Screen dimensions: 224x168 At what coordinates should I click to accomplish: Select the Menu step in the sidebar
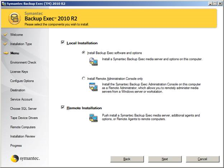tap(15, 53)
